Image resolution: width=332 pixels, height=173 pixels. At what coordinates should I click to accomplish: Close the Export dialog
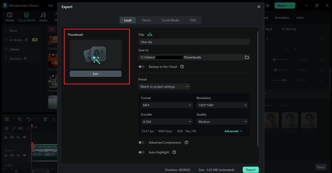click(x=259, y=7)
